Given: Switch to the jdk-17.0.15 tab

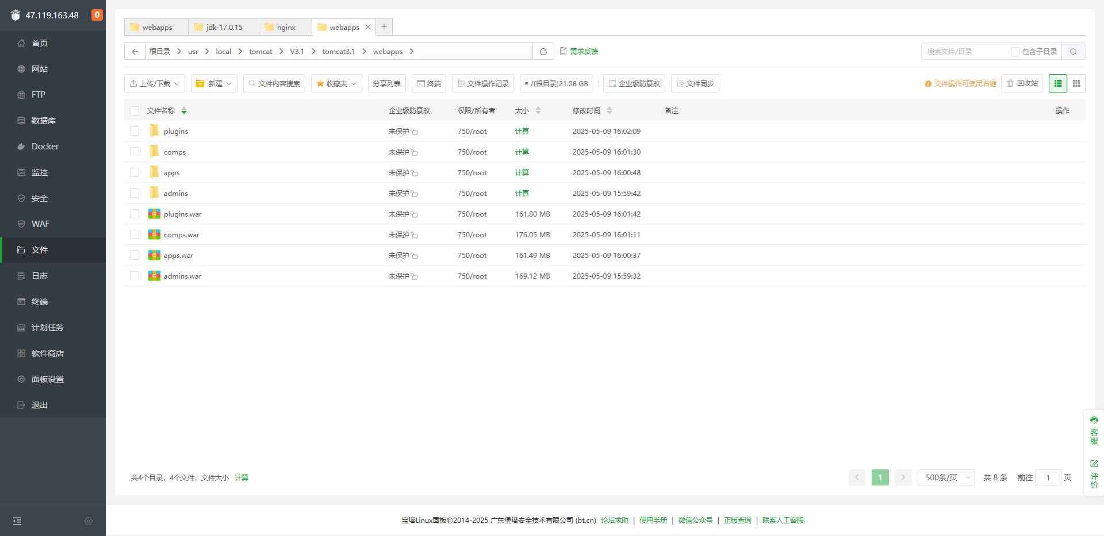Looking at the screenshot, I should coord(224,28).
